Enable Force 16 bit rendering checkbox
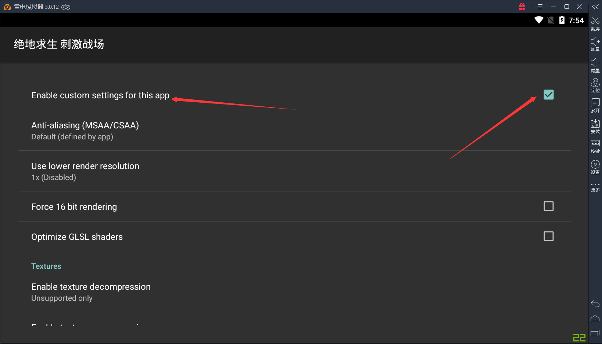Viewport: 602px width, 344px height. click(548, 206)
